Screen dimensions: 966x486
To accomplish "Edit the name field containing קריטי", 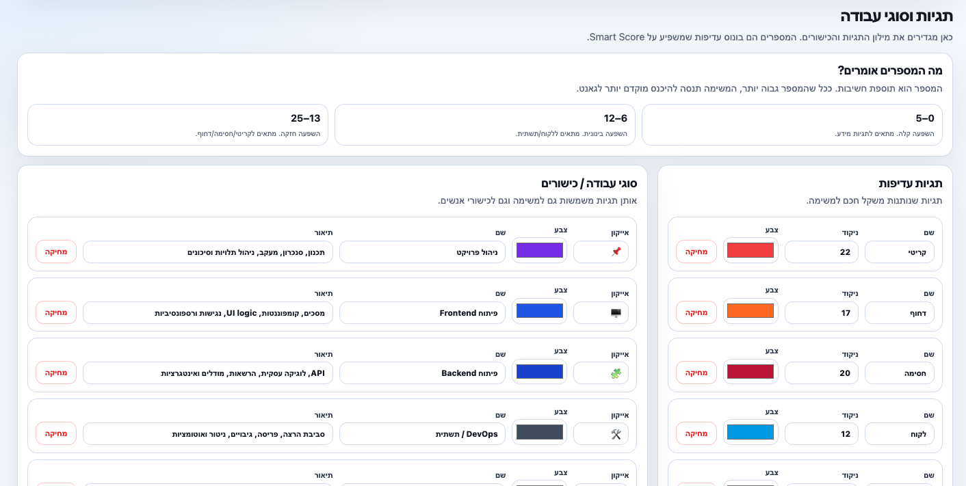I will click(x=900, y=252).
